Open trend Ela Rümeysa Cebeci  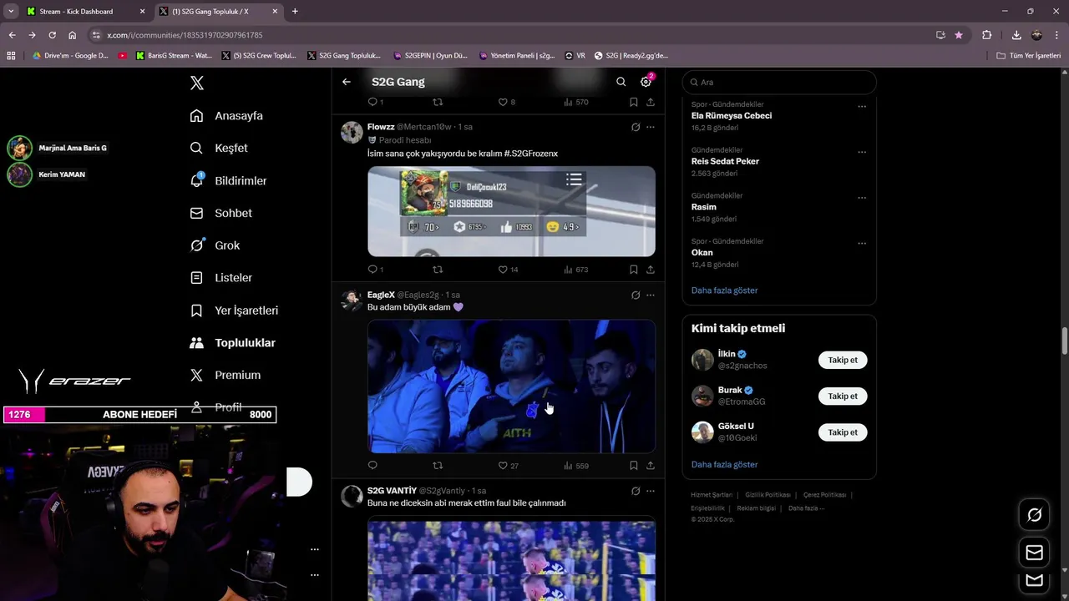tap(732, 116)
